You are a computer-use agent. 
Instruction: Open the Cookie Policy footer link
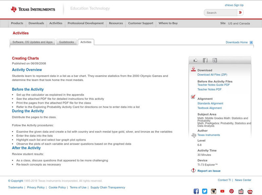pos(57,187)
